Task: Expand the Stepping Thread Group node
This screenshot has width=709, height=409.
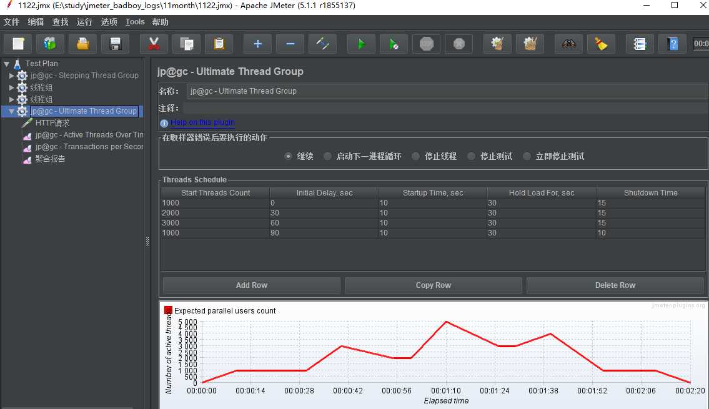Action: tap(12, 76)
